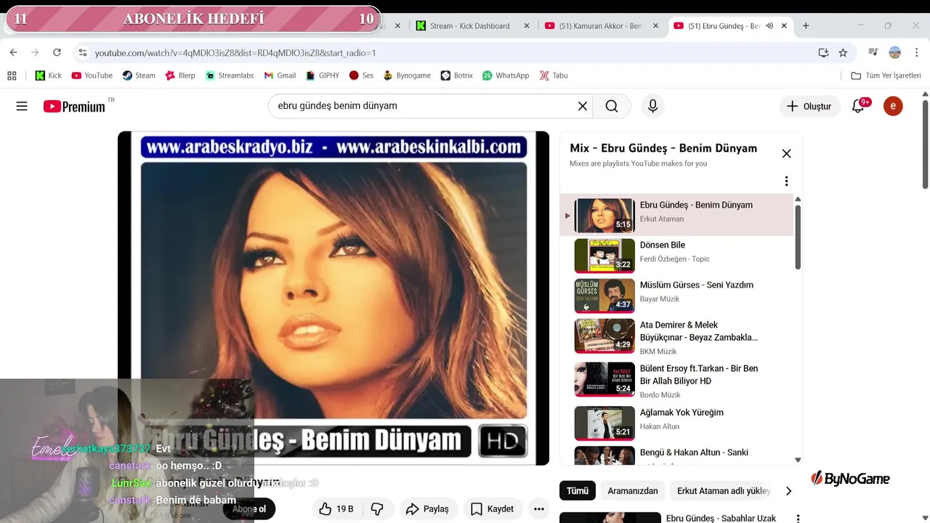Open Kick bookmark
The height and width of the screenshot is (523, 930).
point(49,76)
